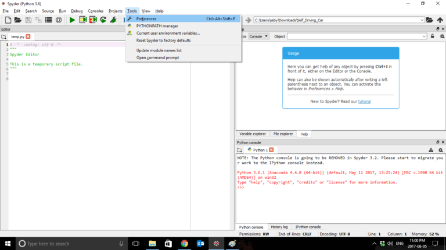The height and width of the screenshot is (250, 446).
Task: Open the tutorial link in Usage box
Action: (364, 101)
